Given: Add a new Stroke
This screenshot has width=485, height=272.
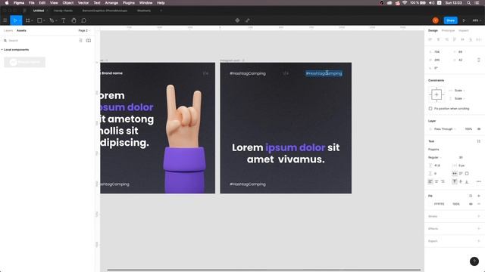Looking at the screenshot, I should click(479, 216).
